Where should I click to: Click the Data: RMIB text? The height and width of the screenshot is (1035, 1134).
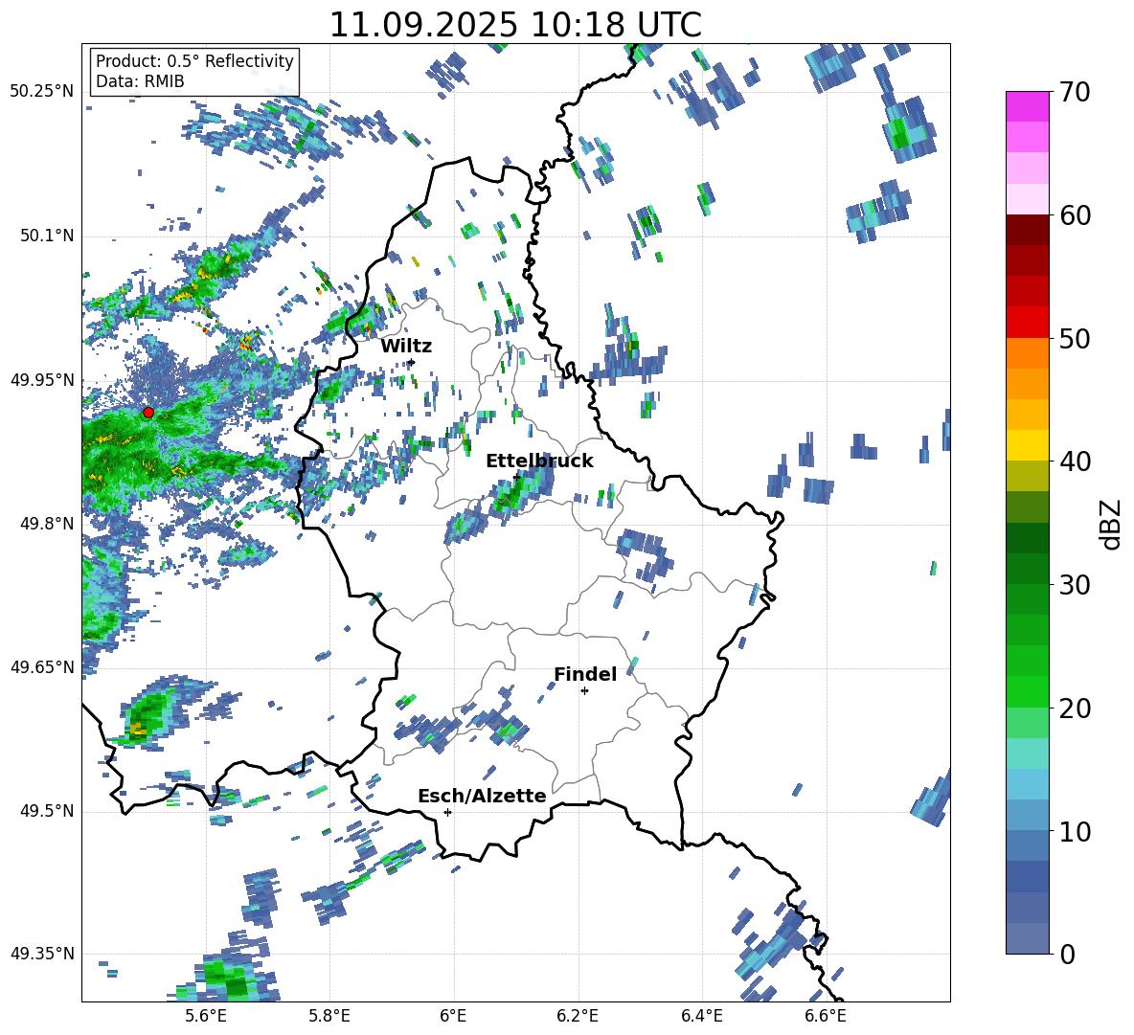click(x=140, y=81)
